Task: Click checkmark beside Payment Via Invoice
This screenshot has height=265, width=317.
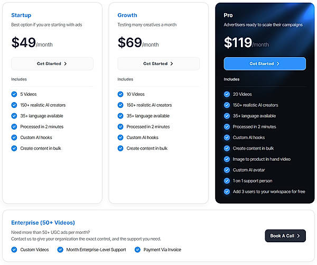Action: click(x=138, y=250)
